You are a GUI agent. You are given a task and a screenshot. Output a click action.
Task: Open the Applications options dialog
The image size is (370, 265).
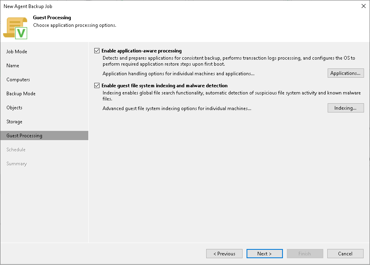tap(345, 73)
